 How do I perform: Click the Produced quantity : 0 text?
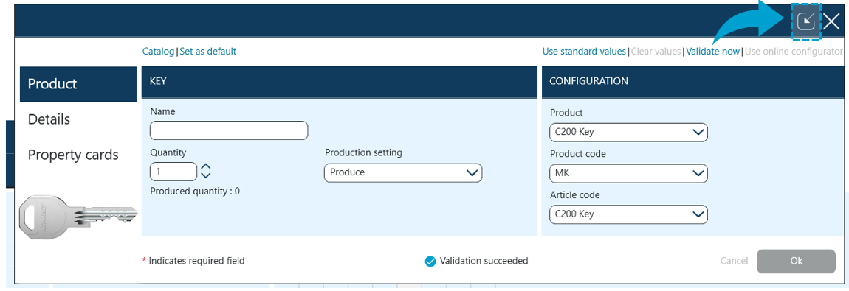[195, 191]
